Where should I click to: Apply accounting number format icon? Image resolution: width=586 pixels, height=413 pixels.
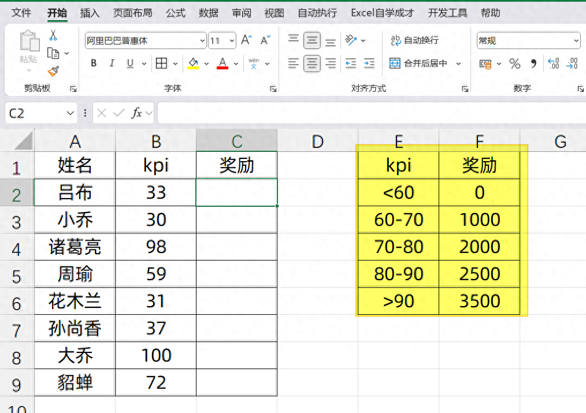pos(485,64)
